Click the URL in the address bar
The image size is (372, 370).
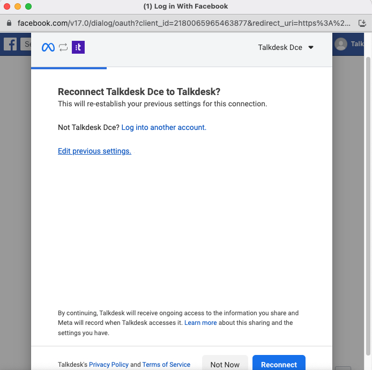(x=184, y=23)
